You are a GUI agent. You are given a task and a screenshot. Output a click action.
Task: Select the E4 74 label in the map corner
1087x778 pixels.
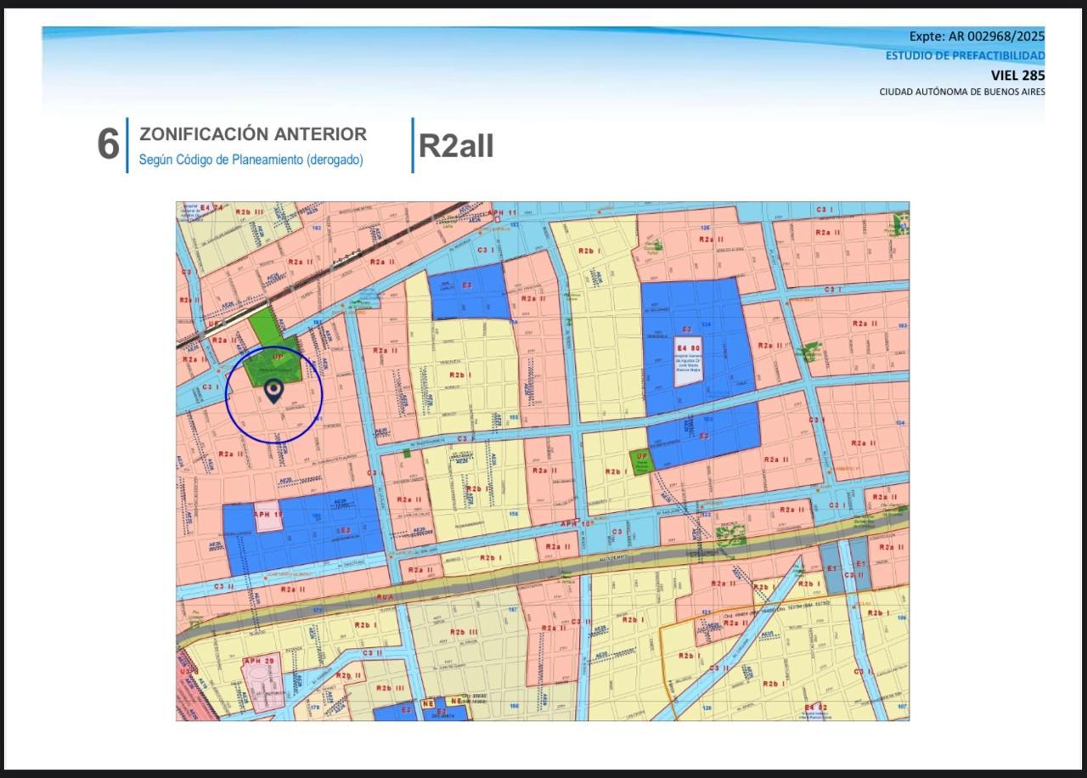(211, 208)
